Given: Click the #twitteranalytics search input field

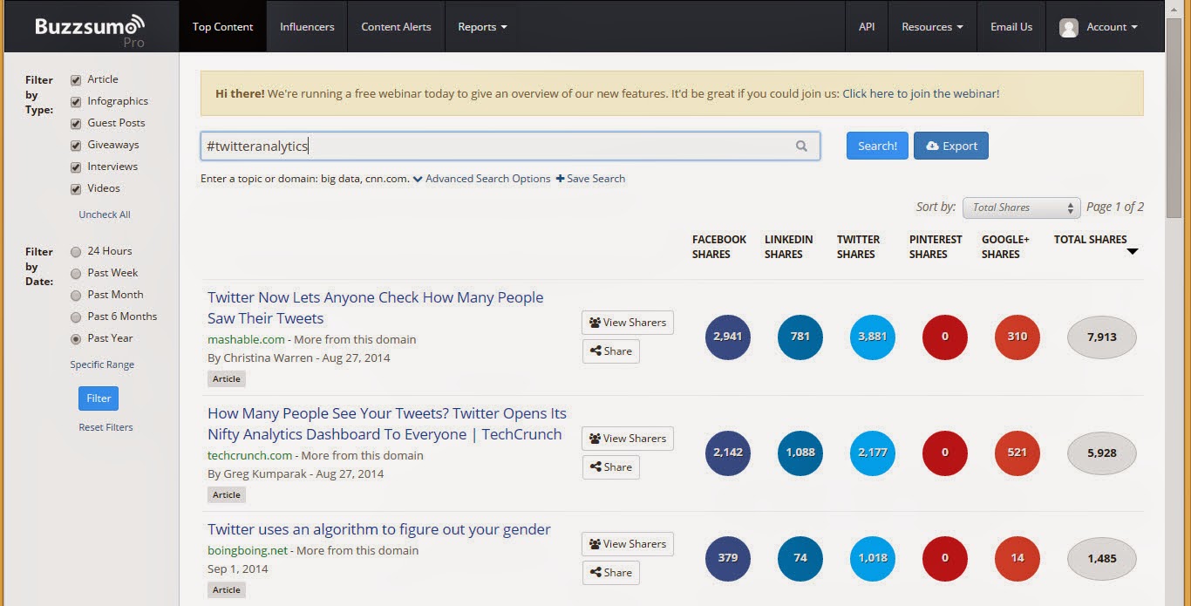Looking at the screenshot, I should click(510, 146).
